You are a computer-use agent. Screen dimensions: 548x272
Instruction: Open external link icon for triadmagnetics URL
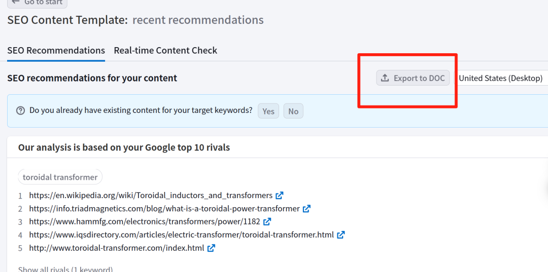point(306,209)
